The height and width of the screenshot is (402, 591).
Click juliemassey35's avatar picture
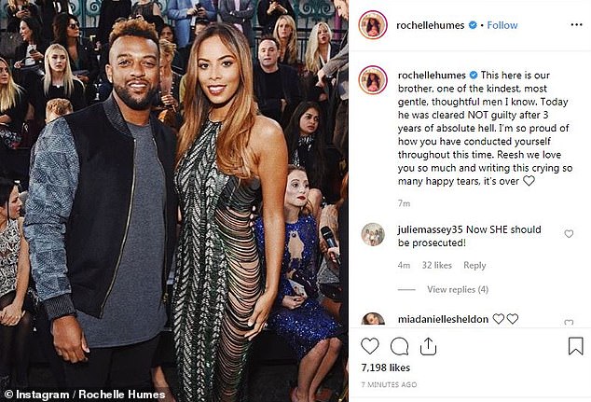click(x=373, y=234)
